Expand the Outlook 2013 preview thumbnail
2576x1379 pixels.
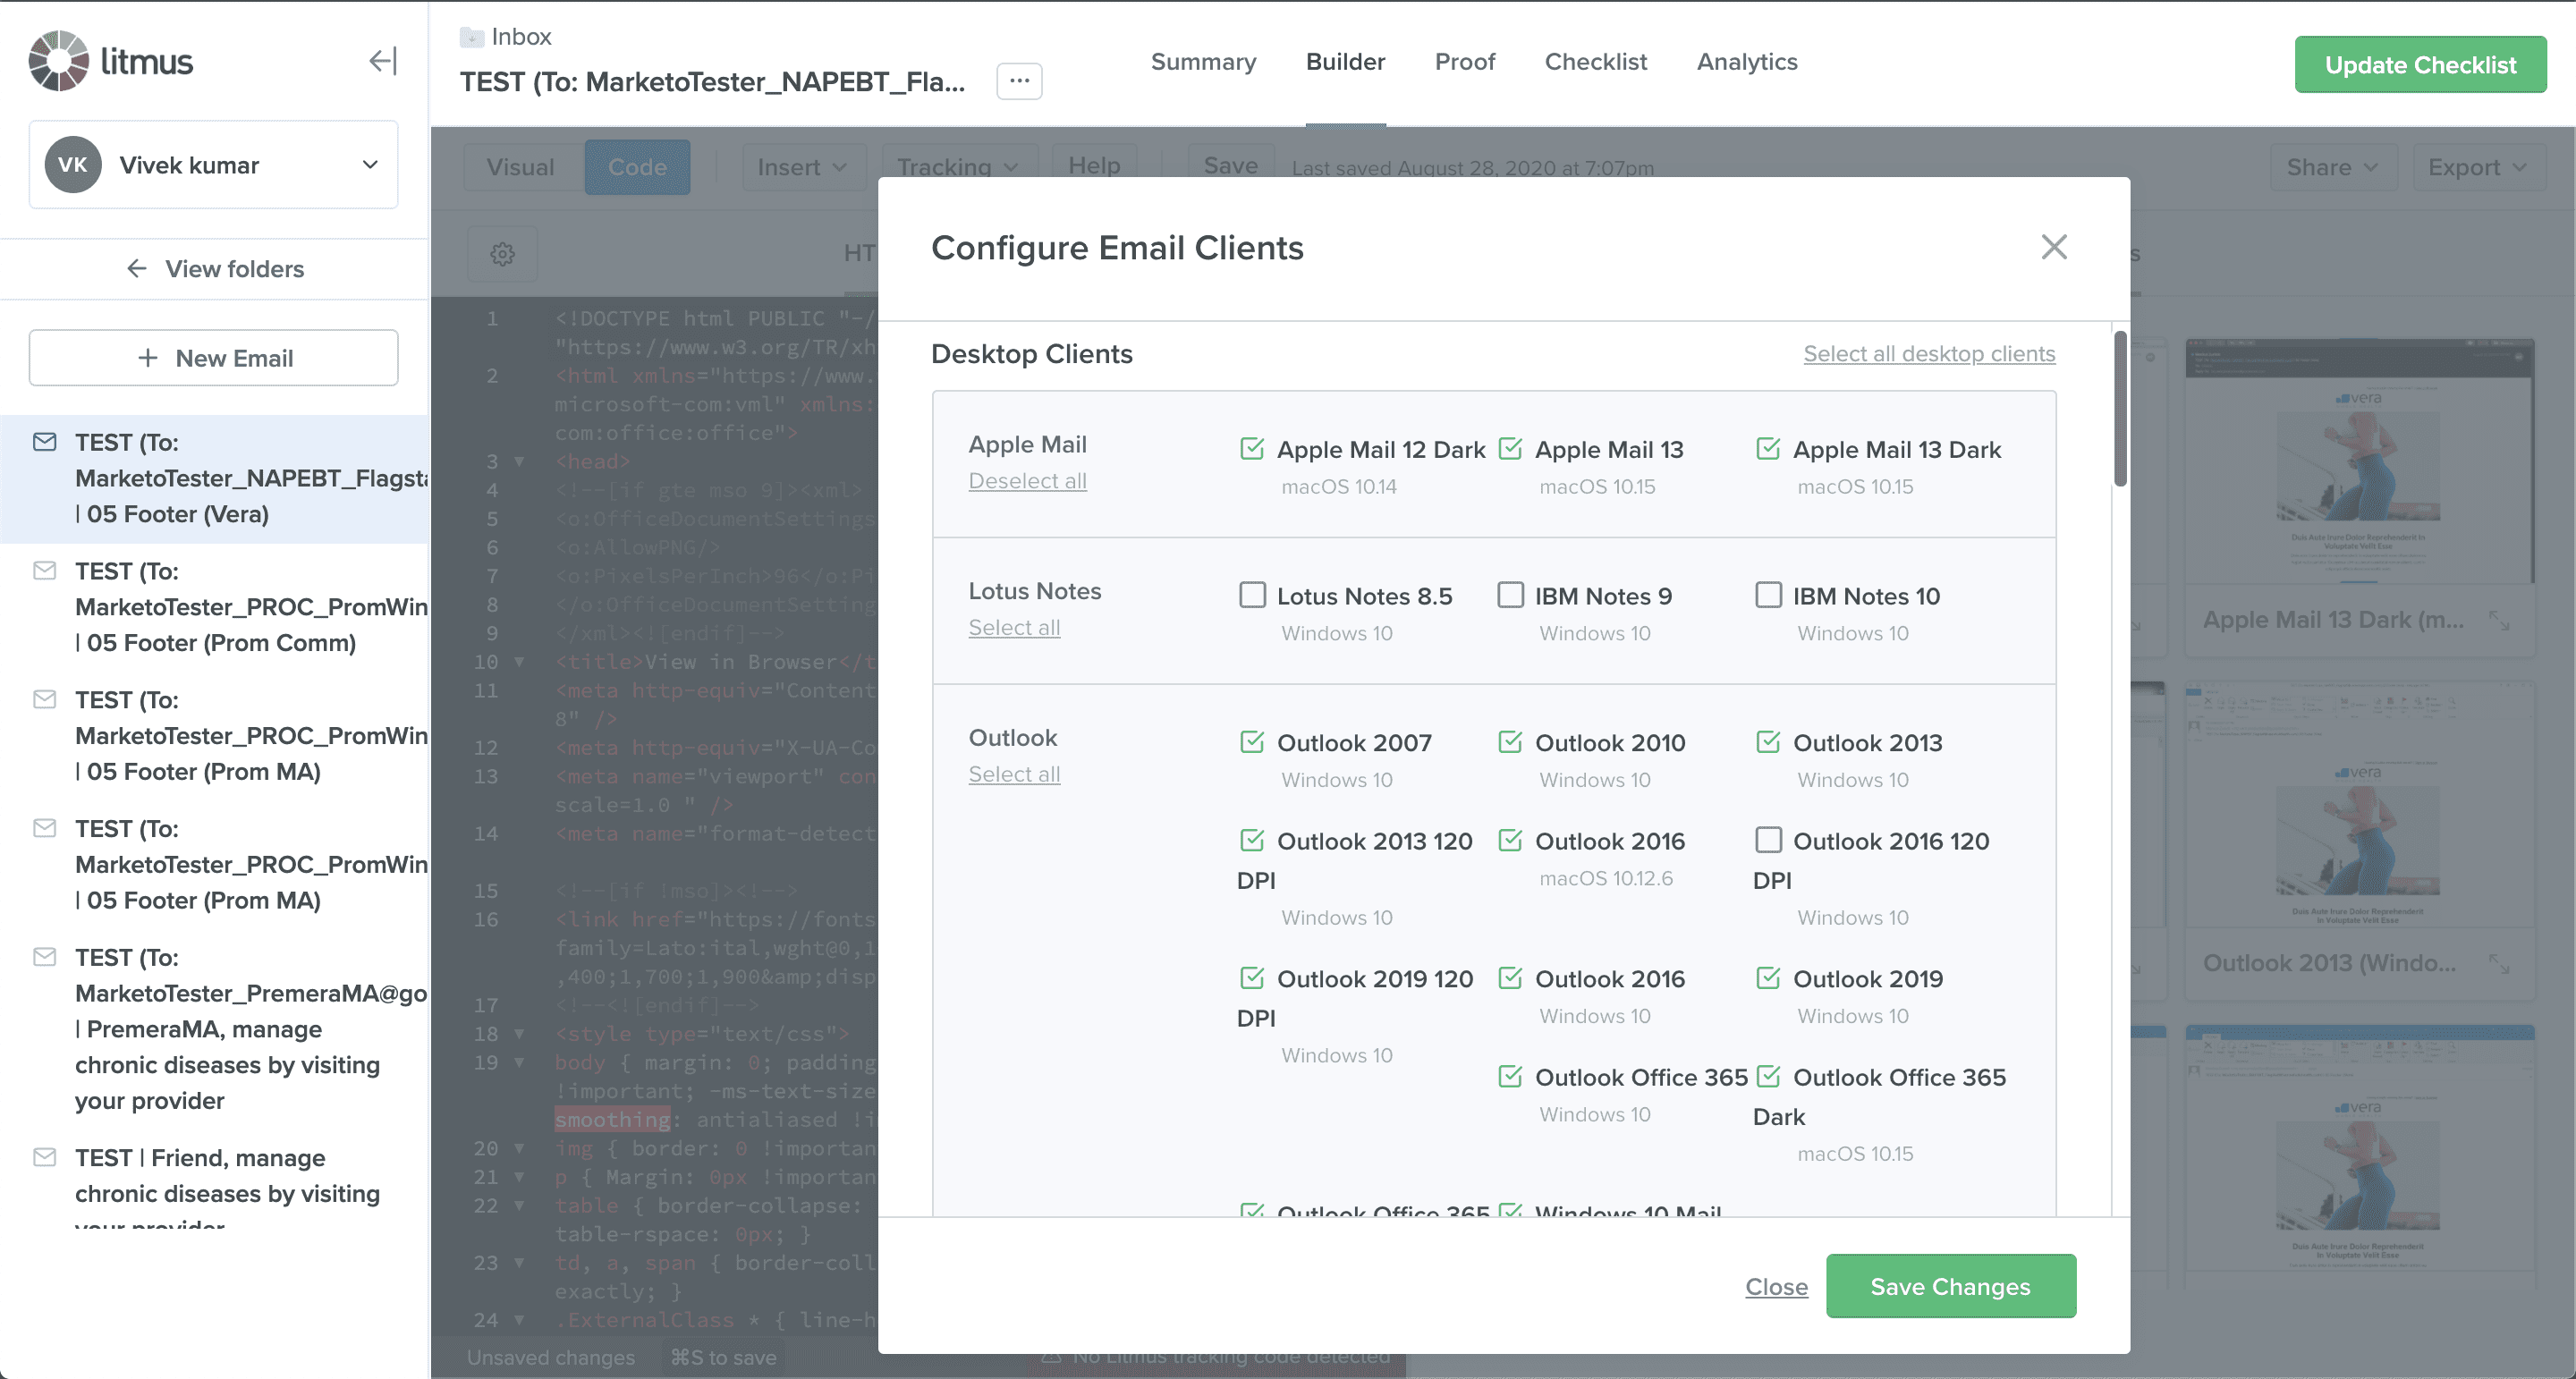2499,964
